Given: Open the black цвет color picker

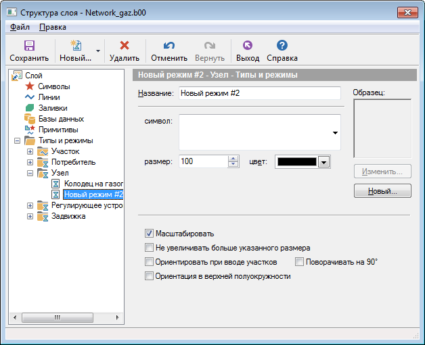Looking at the screenshot, I should tap(323, 162).
